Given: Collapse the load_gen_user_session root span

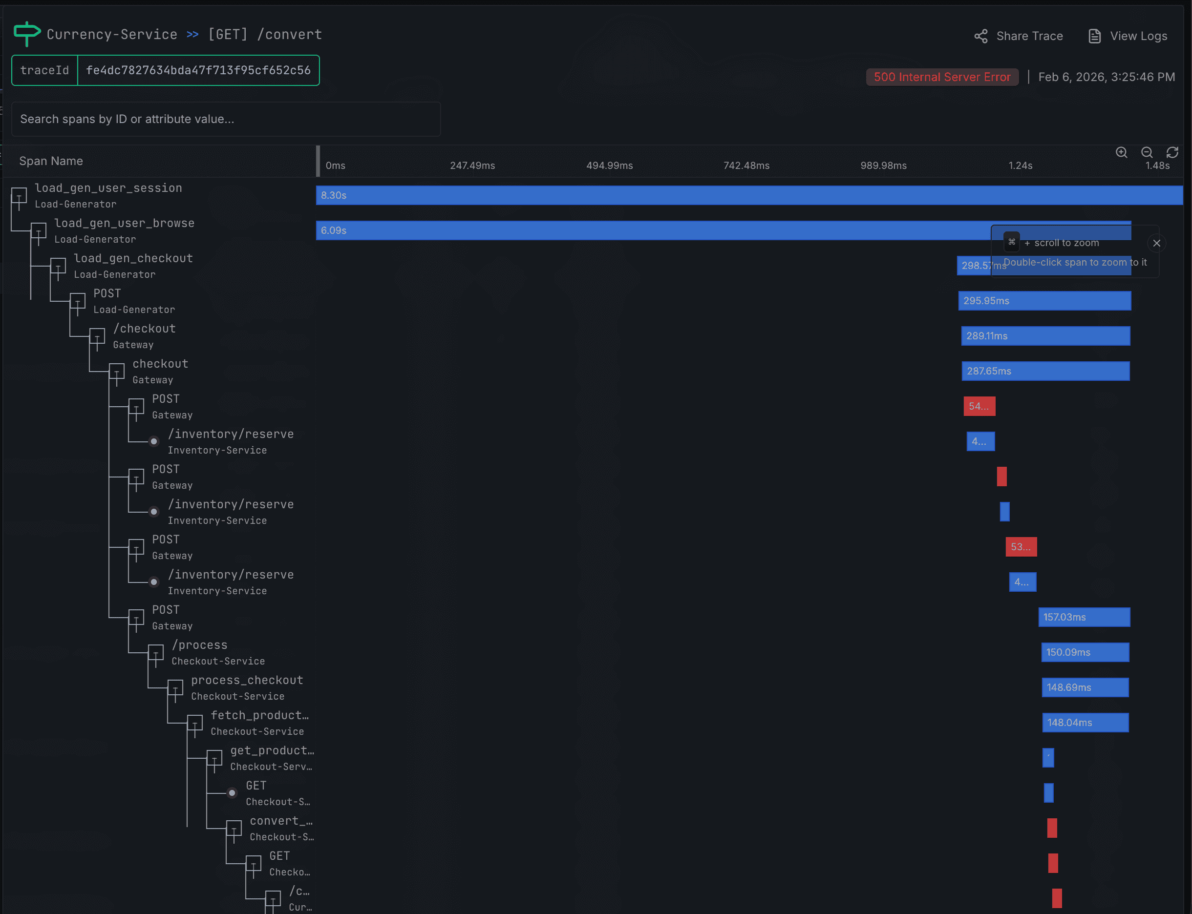Looking at the screenshot, I should point(20,196).
